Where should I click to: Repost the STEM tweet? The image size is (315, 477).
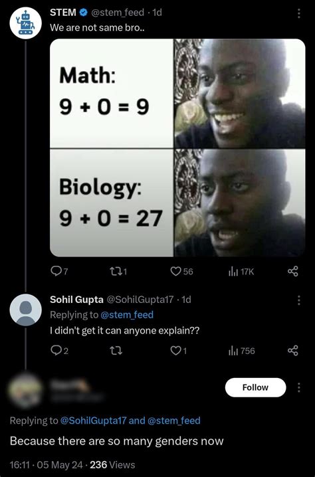point(116,271)
